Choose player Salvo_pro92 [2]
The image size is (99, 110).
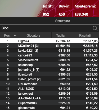click(49, 79)
